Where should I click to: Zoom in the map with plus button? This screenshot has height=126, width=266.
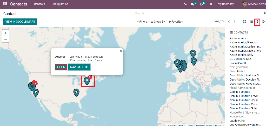pyautogui.click(x=5, y=33)
